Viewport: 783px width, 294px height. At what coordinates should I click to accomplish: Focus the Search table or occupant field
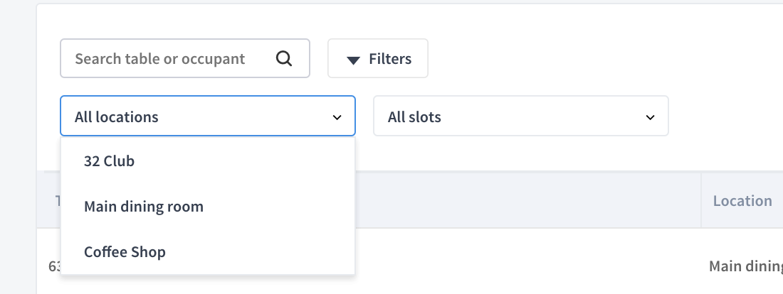[x=185, y=58]
